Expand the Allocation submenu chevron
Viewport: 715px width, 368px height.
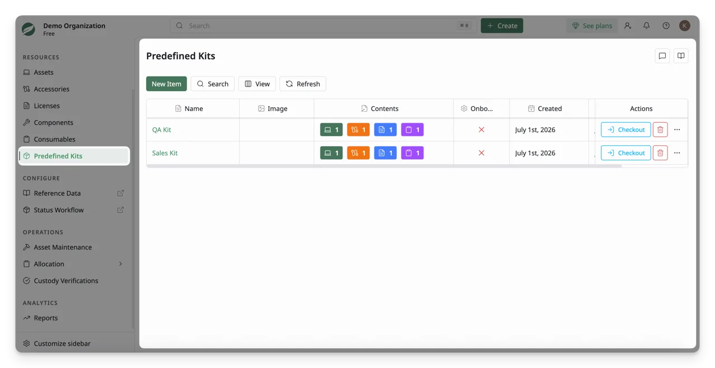pyautogui.click(x=121, y=264)
